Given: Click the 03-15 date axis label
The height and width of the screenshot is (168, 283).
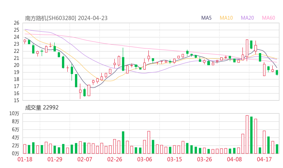Looking at the screenshot, I should point(174,159).
